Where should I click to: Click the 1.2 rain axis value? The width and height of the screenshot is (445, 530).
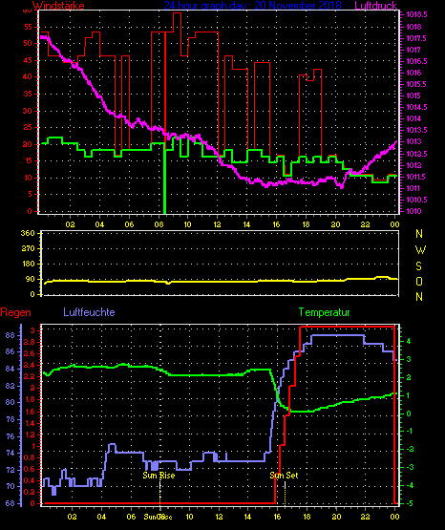click(x=30, y=435)
